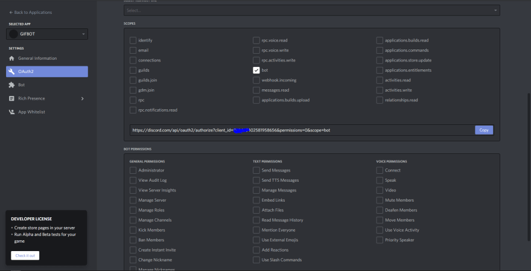Screen dimensions: 531x271
Task: Check Read Message History permission
Action: point(256,220)
